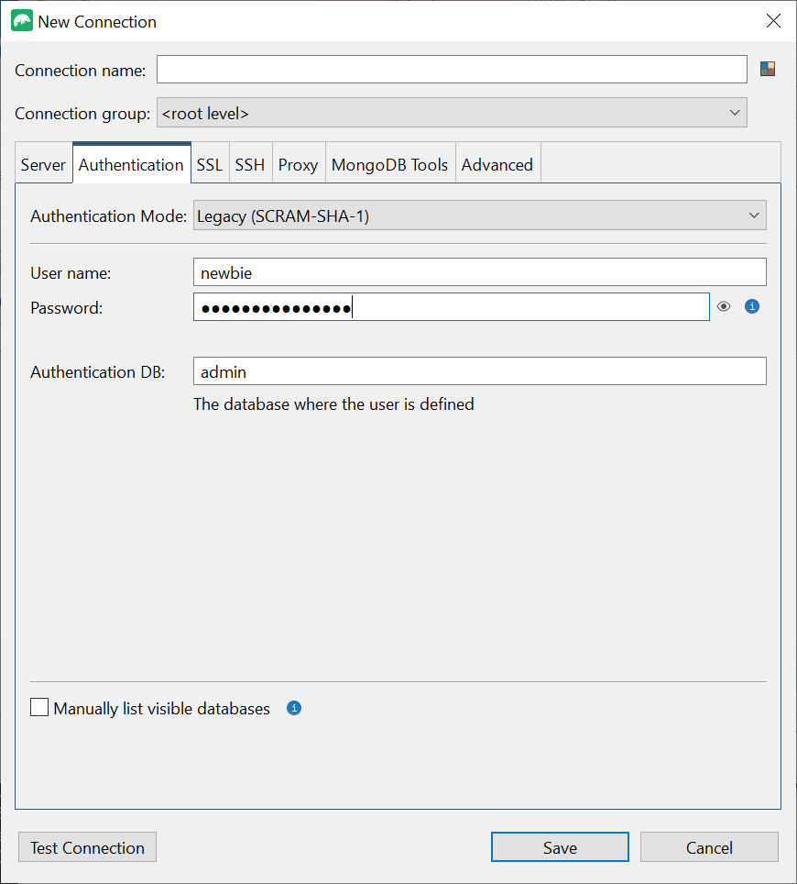Select the Proxy tab
This screenshot has width=797, height=884.
[x=298, y=164]
